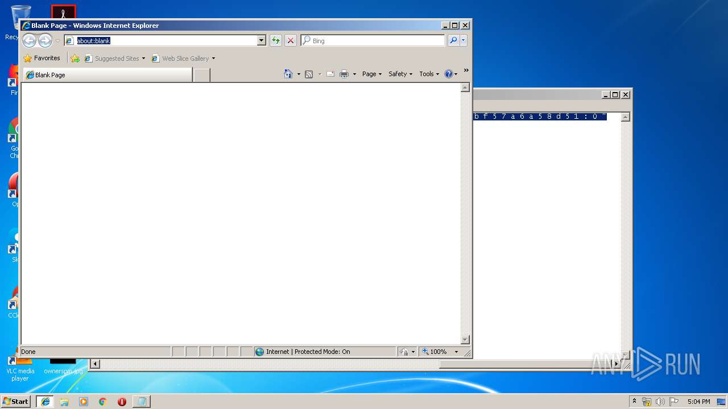This screenshot has width=728, height=409.
Task: Expand zoom level dropdown arrow
Action: 456,352
